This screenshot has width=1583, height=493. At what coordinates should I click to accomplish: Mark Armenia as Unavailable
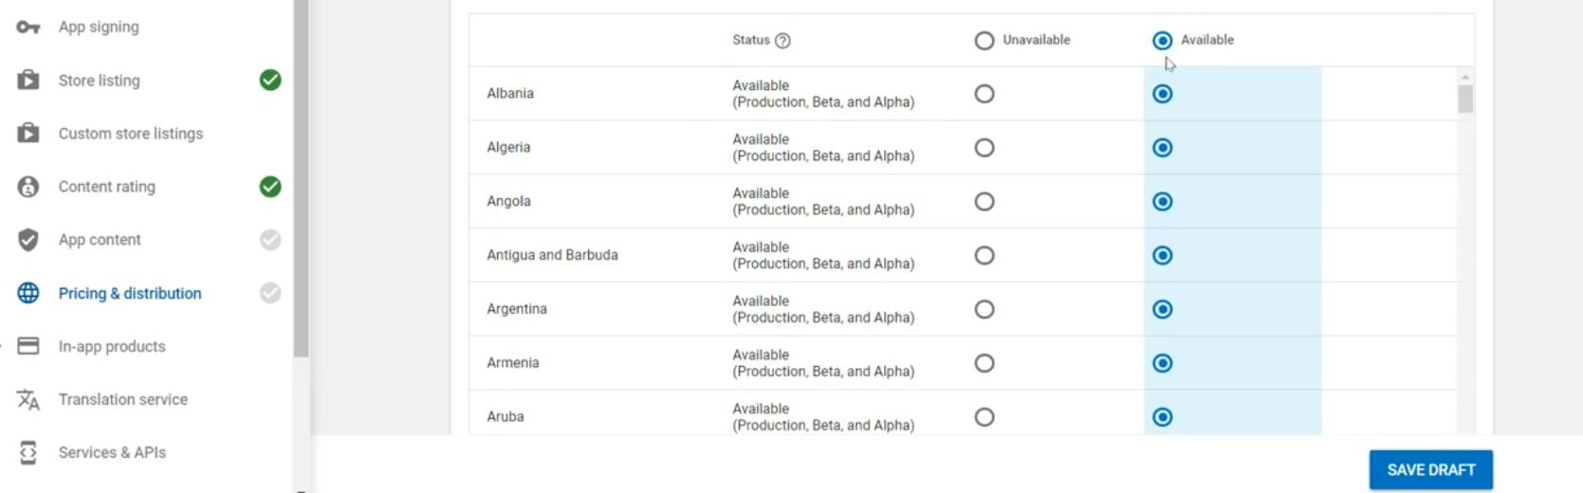point(985,363)
